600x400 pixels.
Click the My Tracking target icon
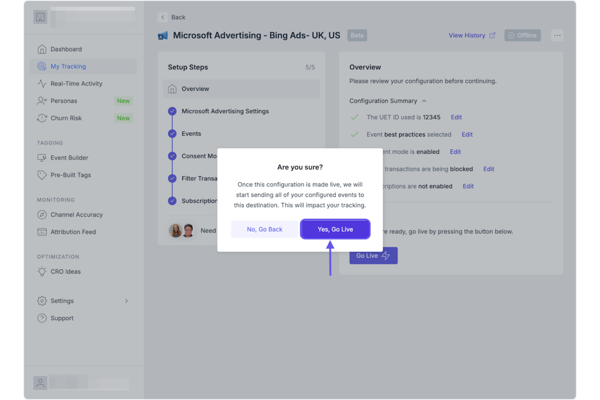[42, 66]
